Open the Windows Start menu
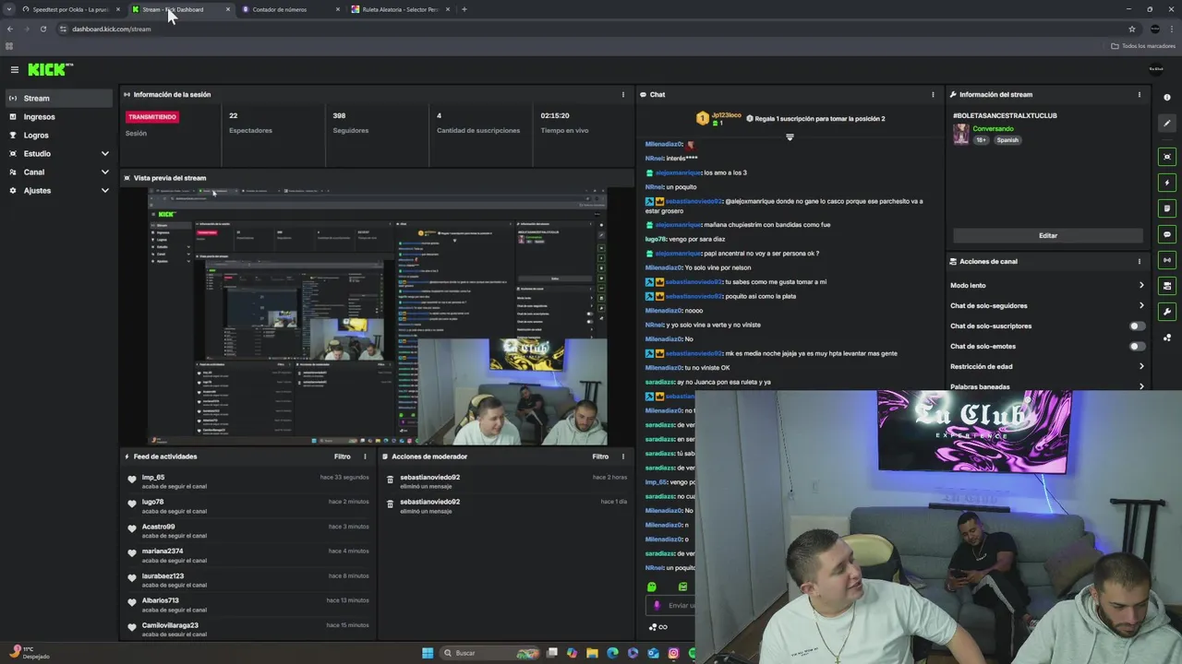1182x664 pixels. tap(428, 653)
